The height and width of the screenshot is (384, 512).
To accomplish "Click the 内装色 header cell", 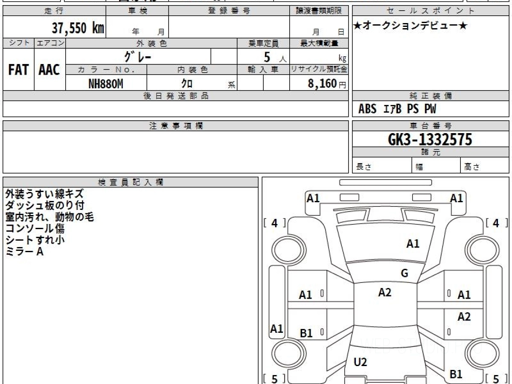I will click(192, 70).
